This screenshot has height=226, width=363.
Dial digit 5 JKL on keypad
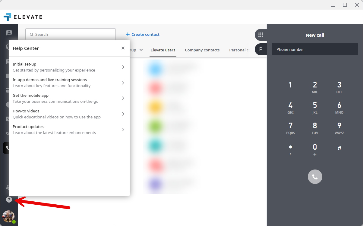(x=315, y=108)
